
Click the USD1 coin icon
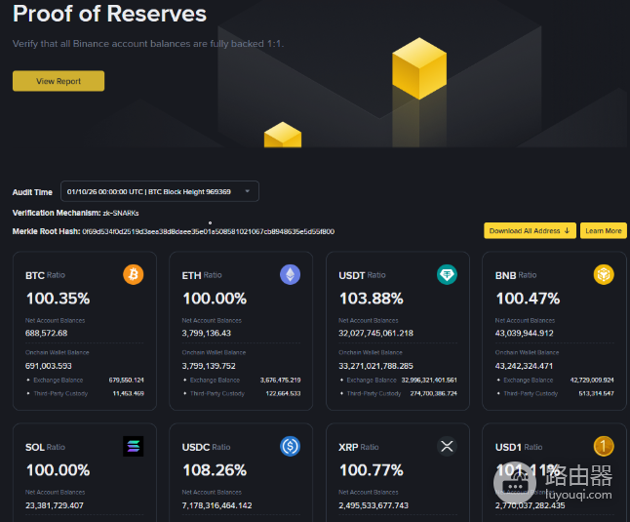tap(604, 447)
